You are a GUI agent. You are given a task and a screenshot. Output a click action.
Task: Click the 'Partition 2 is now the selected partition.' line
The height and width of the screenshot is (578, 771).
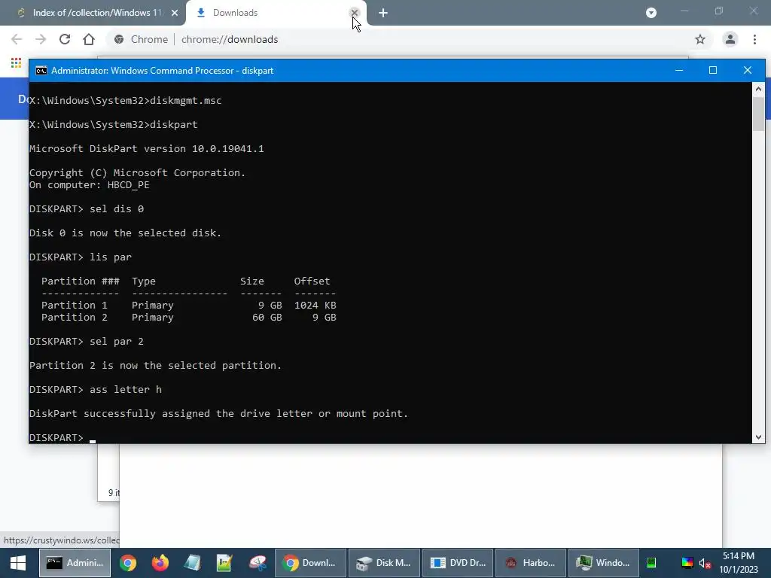[155, 365]
